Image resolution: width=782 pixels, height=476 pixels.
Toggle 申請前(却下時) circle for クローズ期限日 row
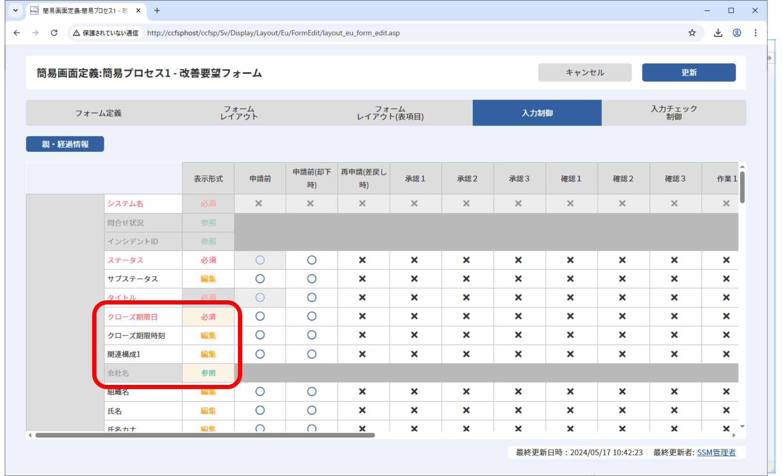pos(312,316)
